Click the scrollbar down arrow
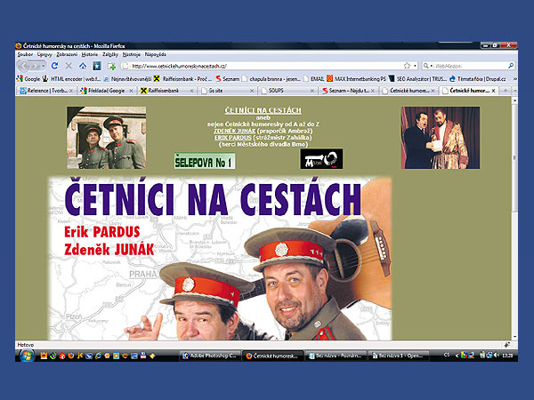The width and height of the screenshot is (534, 400). [514, 337]
